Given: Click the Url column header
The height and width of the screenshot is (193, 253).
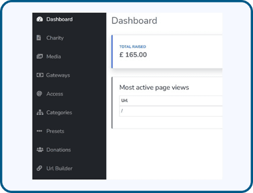Looking at the screenshot, I should [124, 100].
